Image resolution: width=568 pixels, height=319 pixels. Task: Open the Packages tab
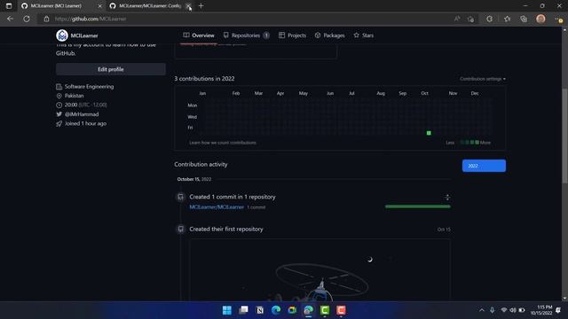(329, 35)
